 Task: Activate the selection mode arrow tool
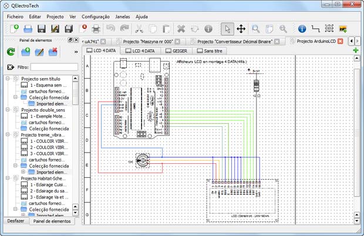pyautogui.click(x=227, y=29)
